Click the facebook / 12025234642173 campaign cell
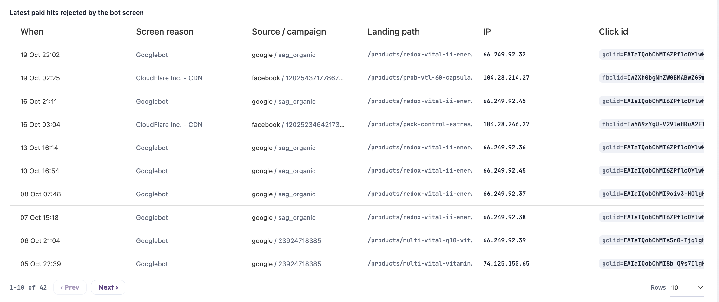Viewport: 719px width, 302px height. tap(298, 125)
